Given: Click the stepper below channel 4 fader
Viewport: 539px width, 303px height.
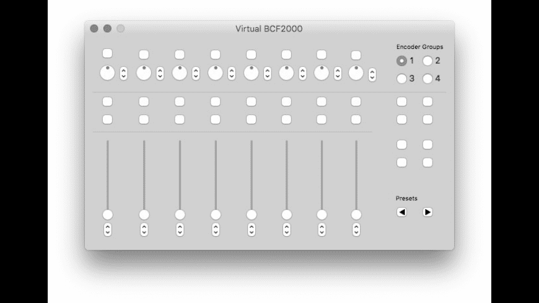Looking at the screenshot, I should pyautogui.click(x=216, y=229).
